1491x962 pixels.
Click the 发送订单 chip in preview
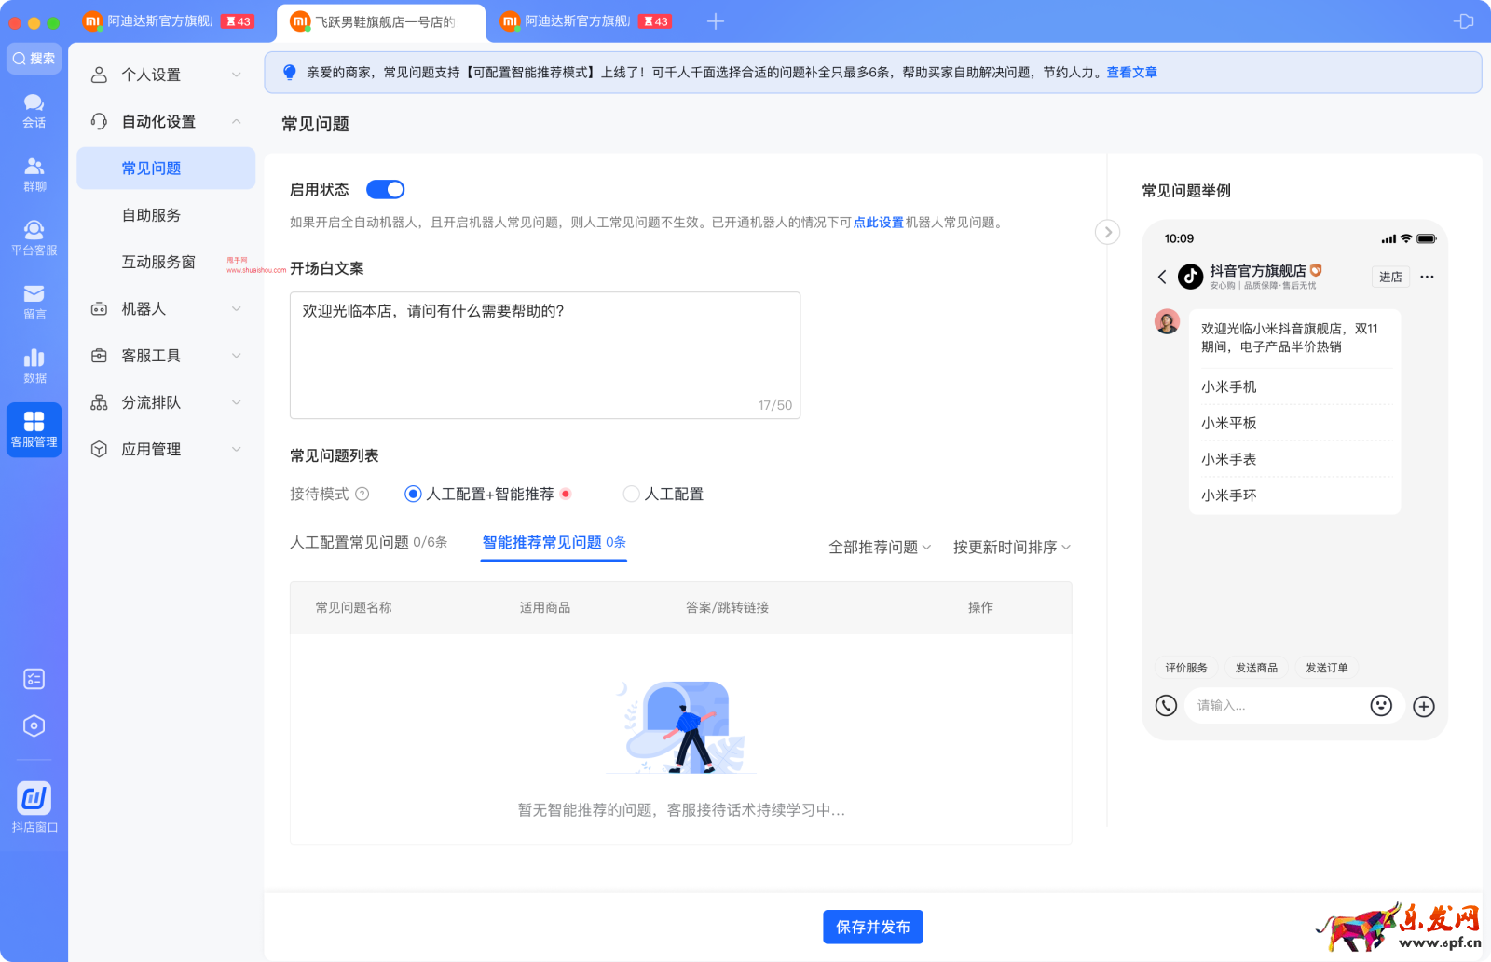(x=1326, y=668)
